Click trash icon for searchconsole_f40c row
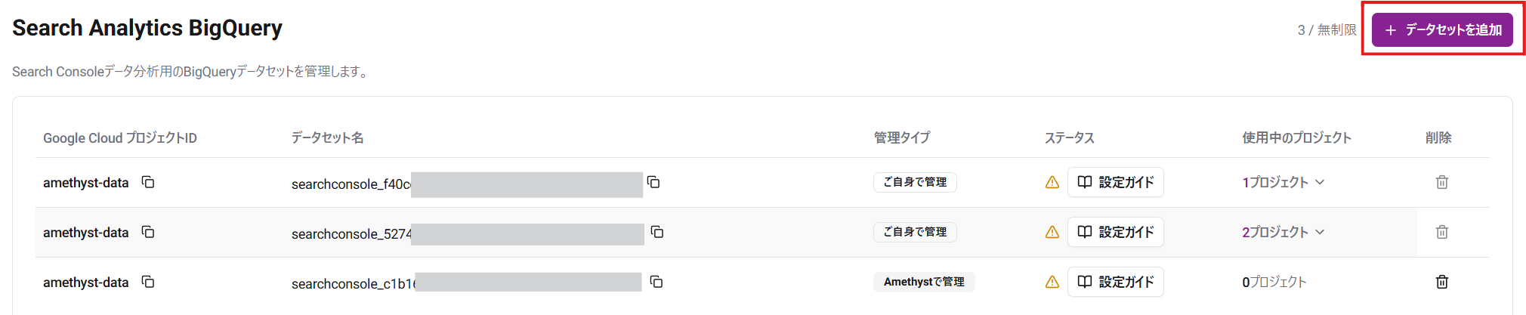The height and width of the screenshot is (315, 1526). tap(1441, 182)
